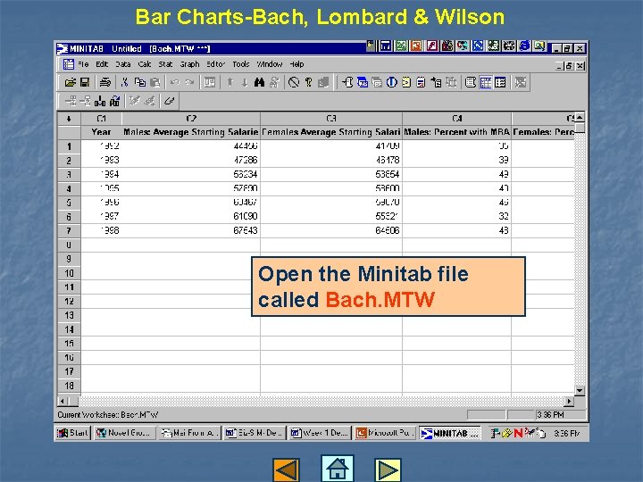The width and height of the screenshot is (643, 482).
Task: Select row 10 header in worksheet
Action: click(69, 273)
